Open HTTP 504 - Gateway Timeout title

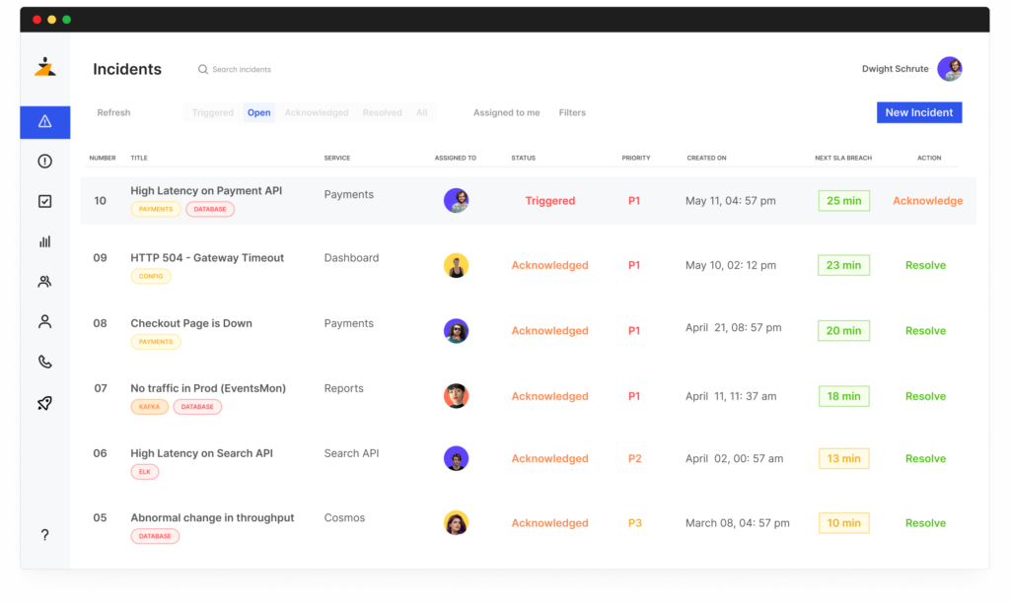(207, 257)
